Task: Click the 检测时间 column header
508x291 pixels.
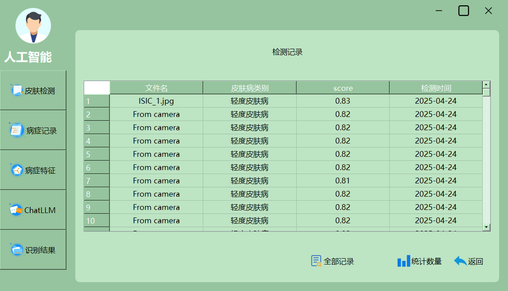Action: click(x=436, y=88)
